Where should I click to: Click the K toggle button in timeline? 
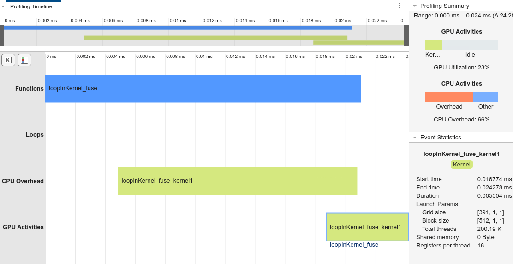click(x=8, y=60)
